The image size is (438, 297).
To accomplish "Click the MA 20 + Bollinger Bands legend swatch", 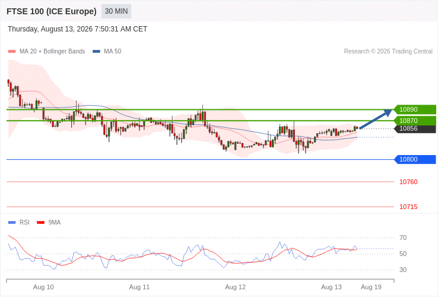I will coord(12,52).
